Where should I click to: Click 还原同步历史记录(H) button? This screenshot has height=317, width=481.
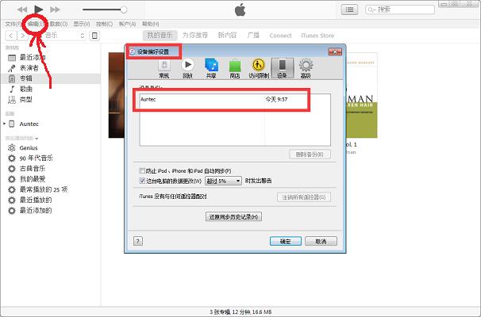(x=233, y=217)
